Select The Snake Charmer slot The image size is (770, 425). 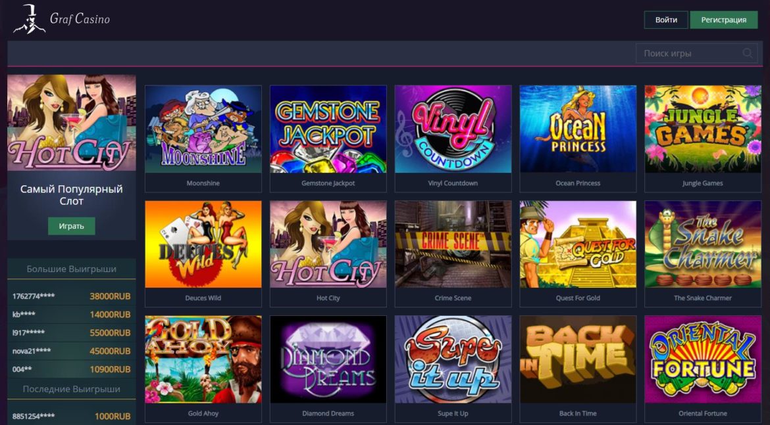coord(703,244)
